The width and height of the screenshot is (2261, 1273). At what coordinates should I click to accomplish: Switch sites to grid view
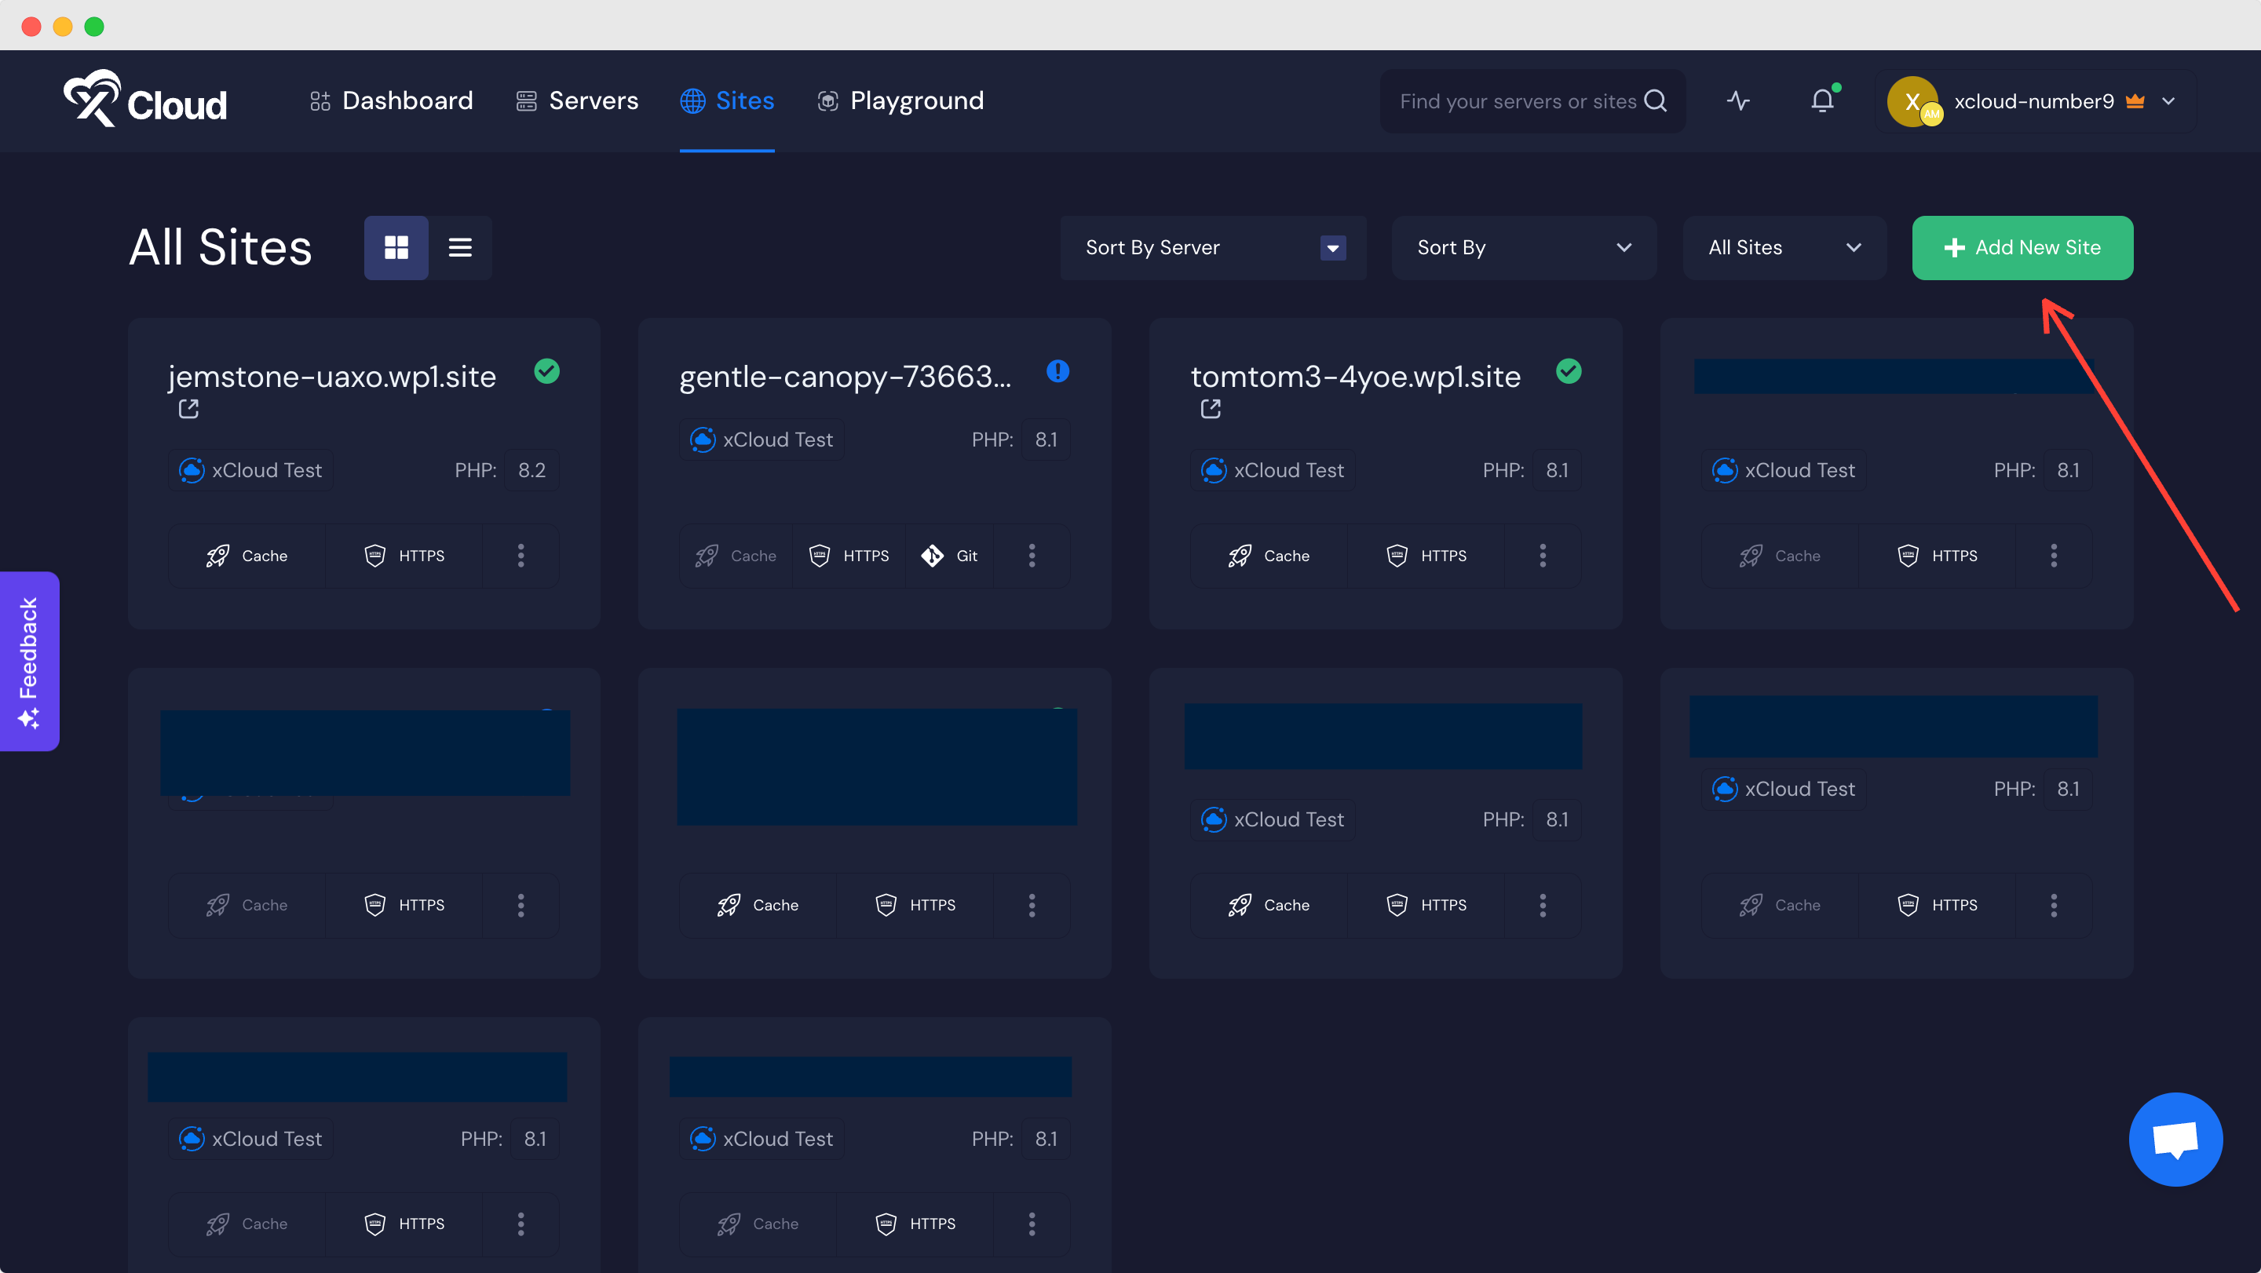(x=396, y=246)
